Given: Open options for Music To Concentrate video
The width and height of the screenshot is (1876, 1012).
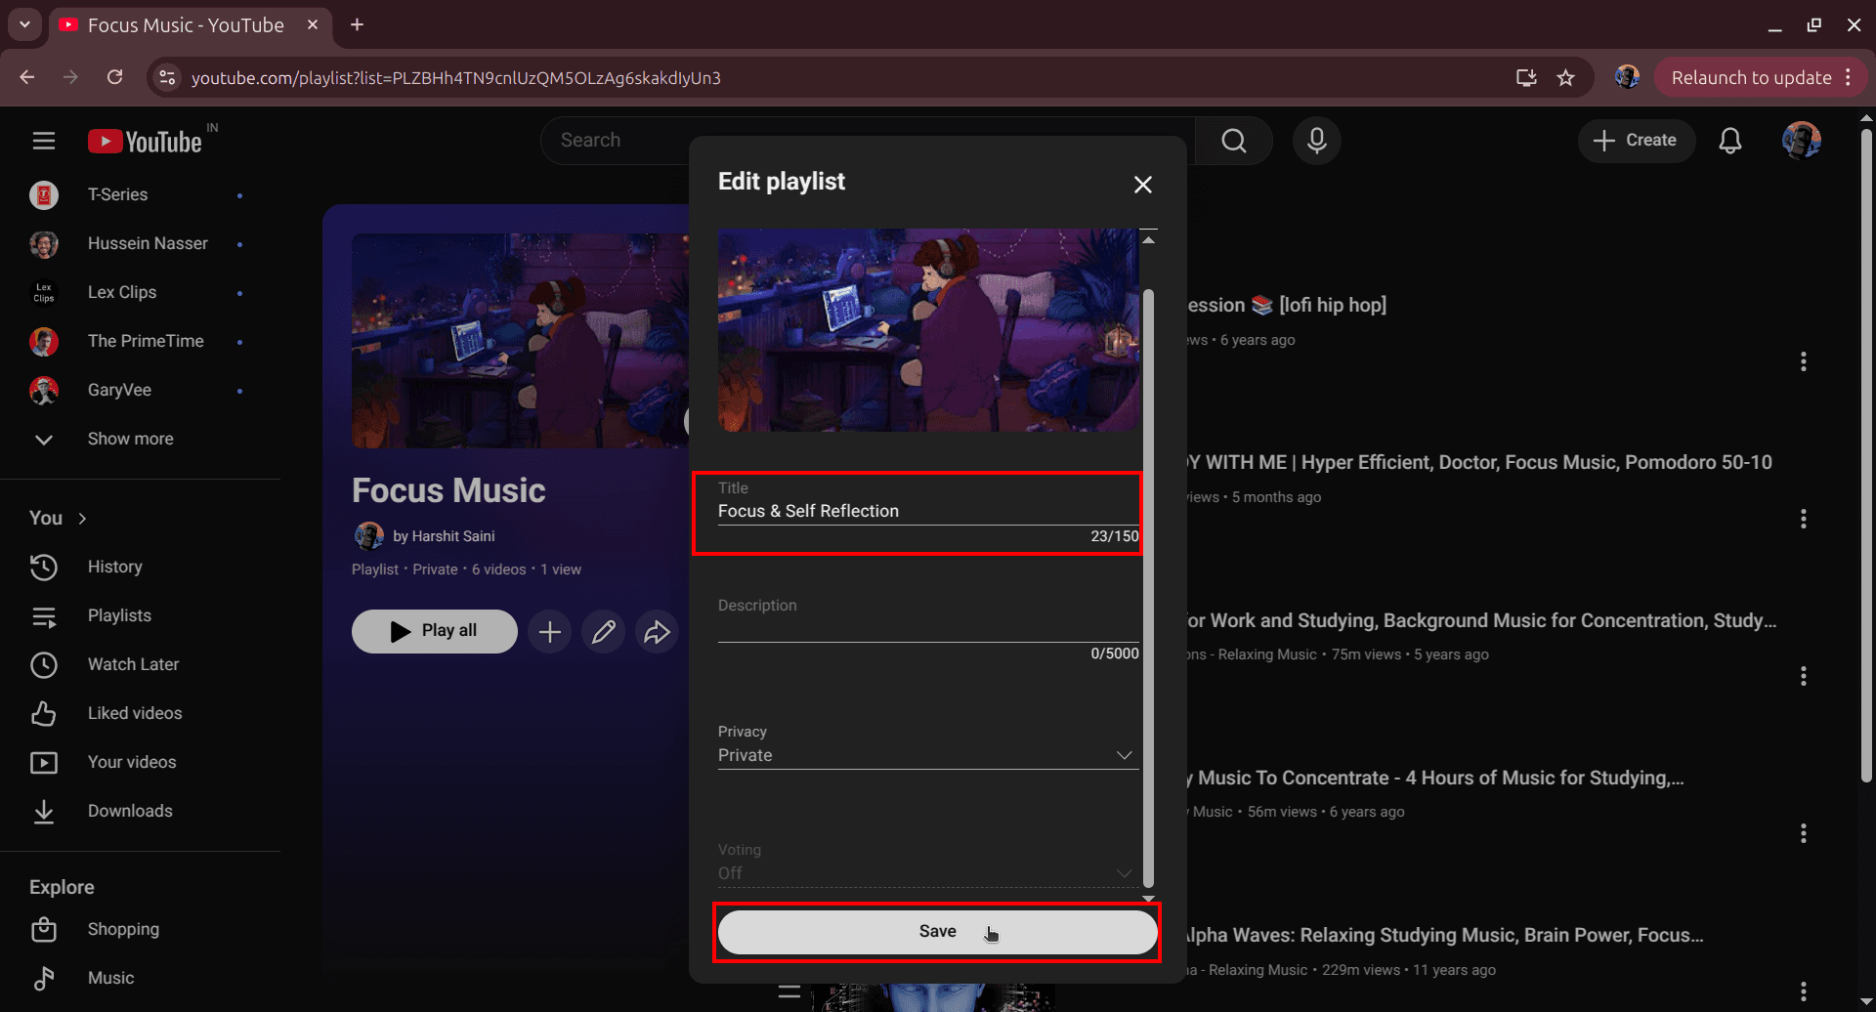Looking at the screenshot, I should click(1804, 833).
